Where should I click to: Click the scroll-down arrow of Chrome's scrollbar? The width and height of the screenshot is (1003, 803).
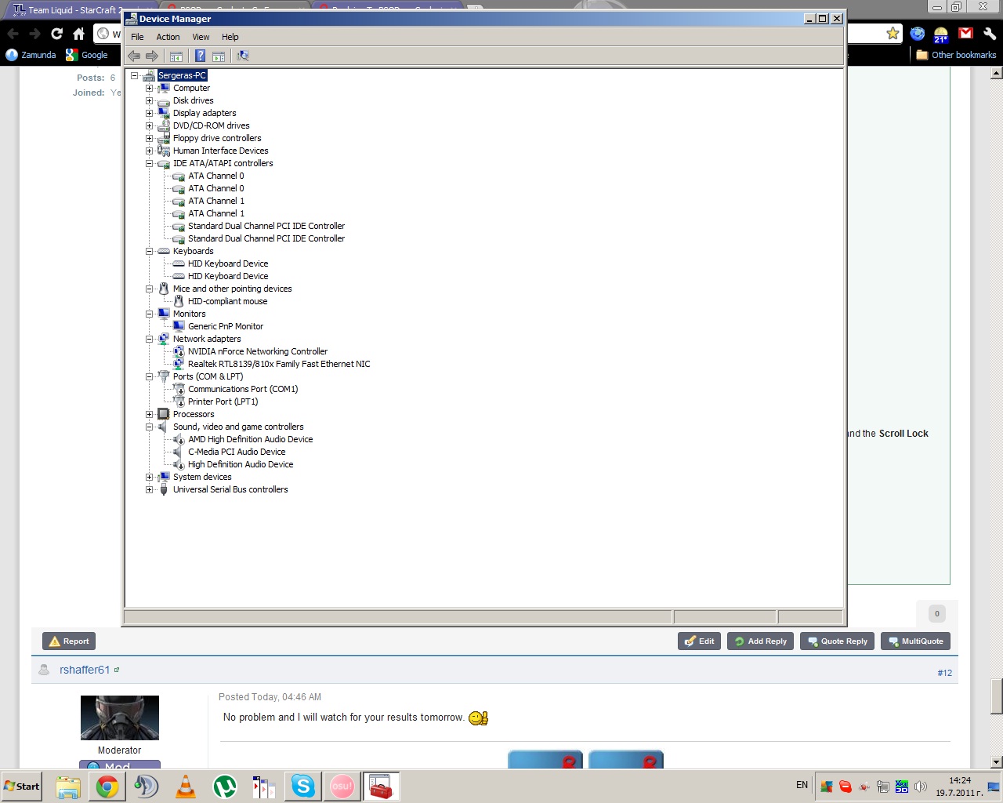pos(996,762)
